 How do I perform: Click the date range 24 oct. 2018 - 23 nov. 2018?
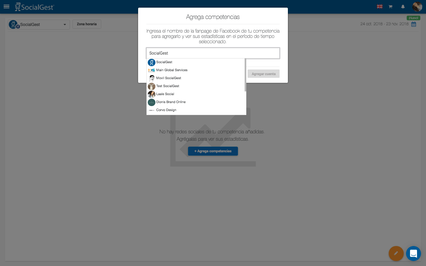tap(384, 24)
